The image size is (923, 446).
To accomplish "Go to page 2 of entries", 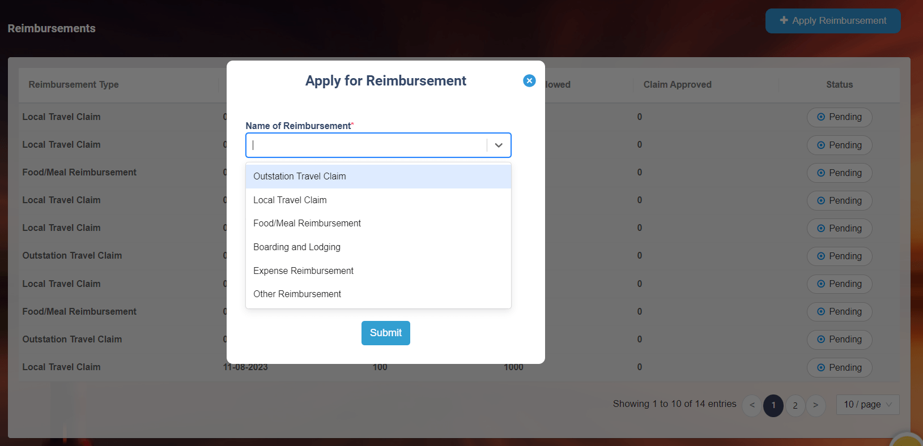I will 795,405.
